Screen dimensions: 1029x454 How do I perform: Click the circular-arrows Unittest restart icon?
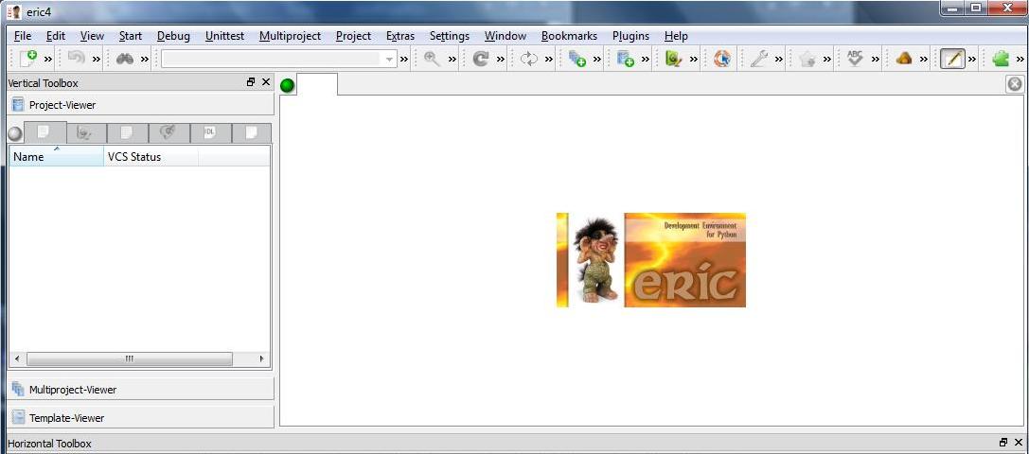pos(529,59)
